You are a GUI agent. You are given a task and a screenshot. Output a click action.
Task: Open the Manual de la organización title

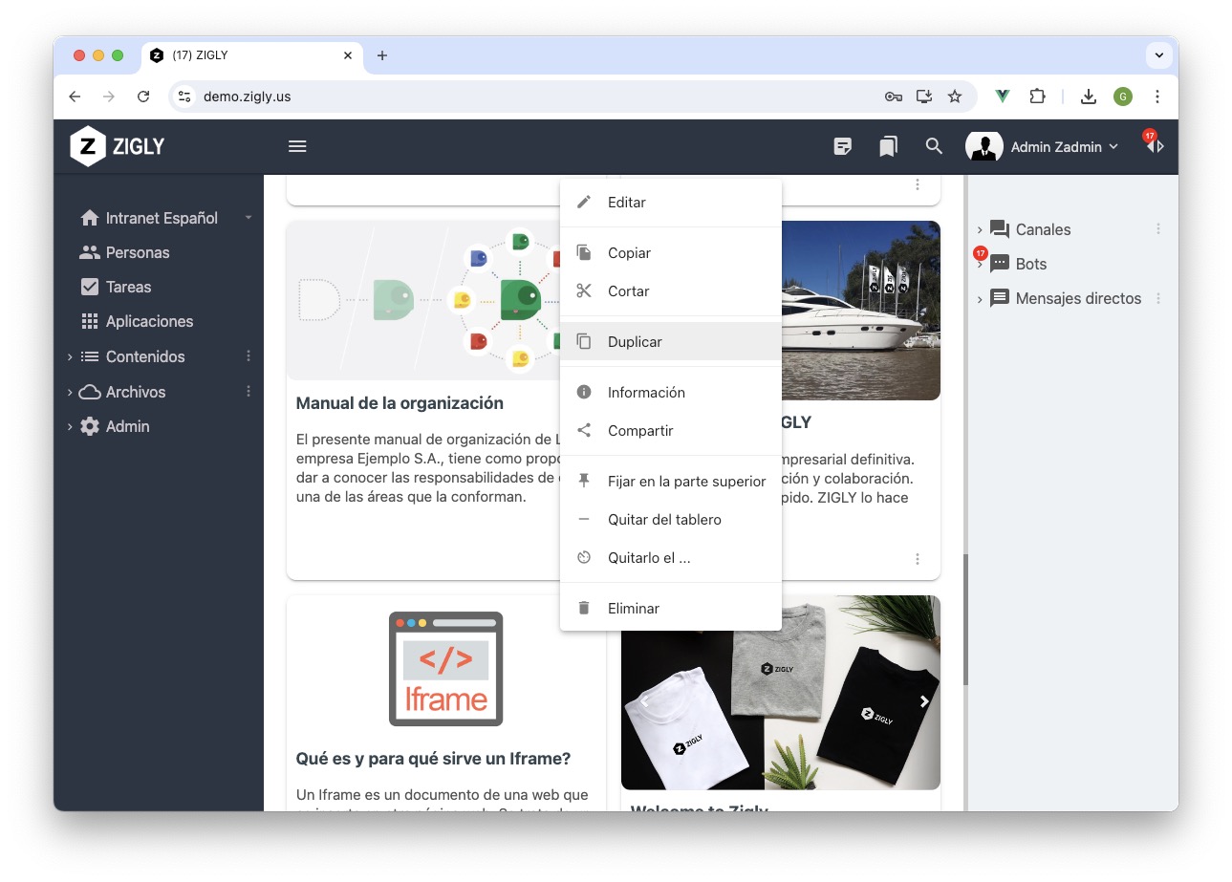click(400, 403)
